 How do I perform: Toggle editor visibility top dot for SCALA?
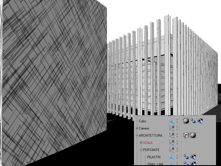(177, 141)
